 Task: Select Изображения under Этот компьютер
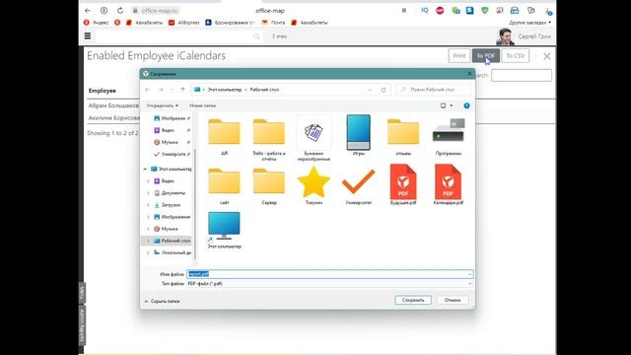[172, 217]
